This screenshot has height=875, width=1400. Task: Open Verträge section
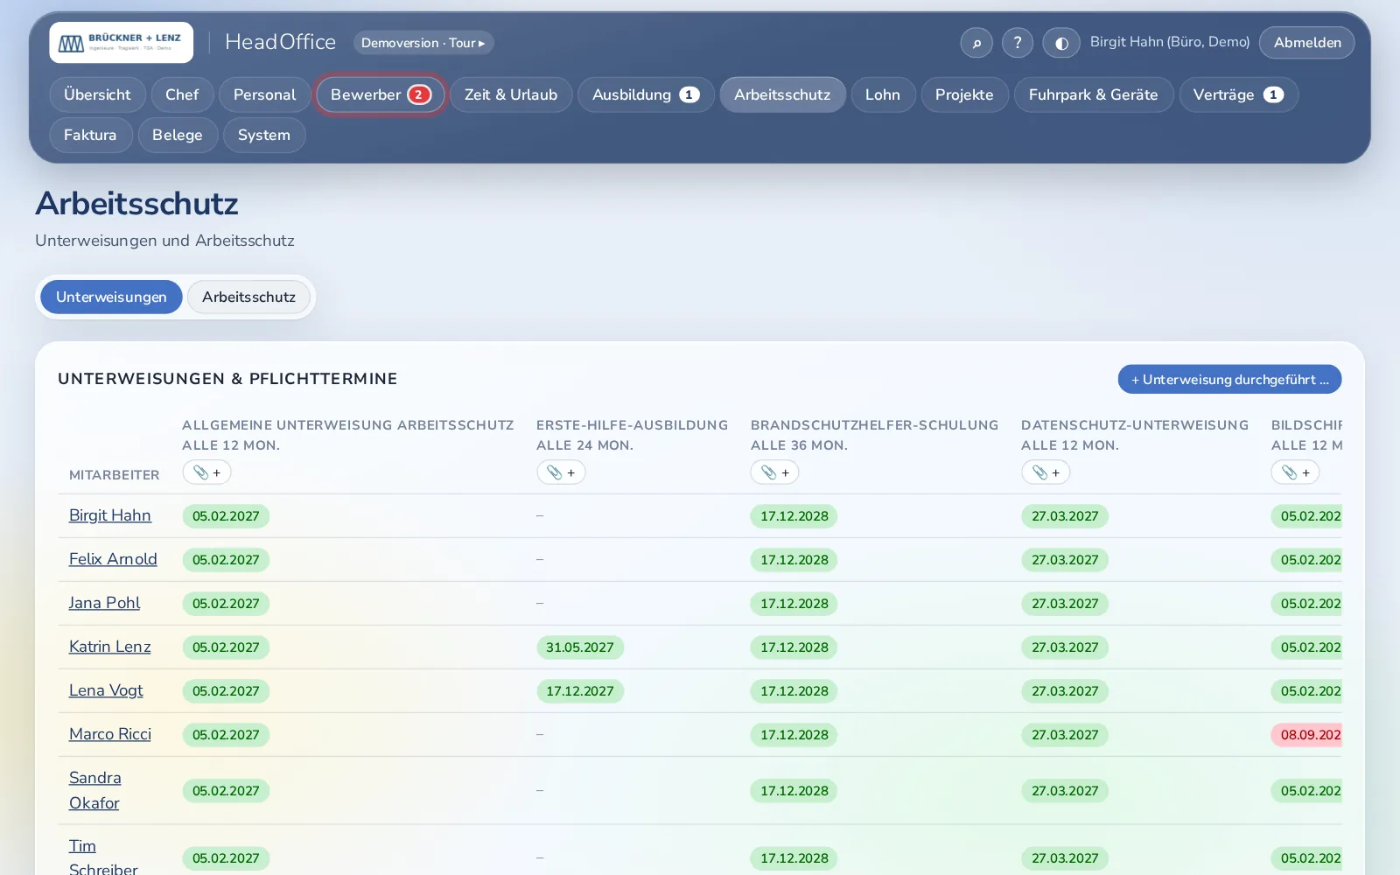coord(1238,94)
